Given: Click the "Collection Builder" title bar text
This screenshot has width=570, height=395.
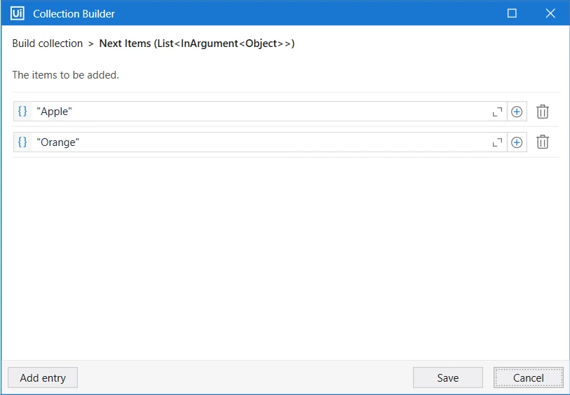Looking at the screenshot, I should (x=74, y=14).
